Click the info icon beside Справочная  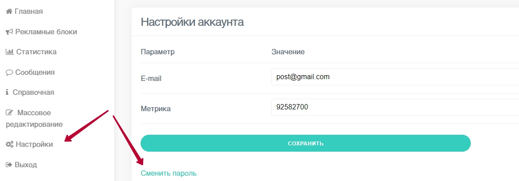7,93
